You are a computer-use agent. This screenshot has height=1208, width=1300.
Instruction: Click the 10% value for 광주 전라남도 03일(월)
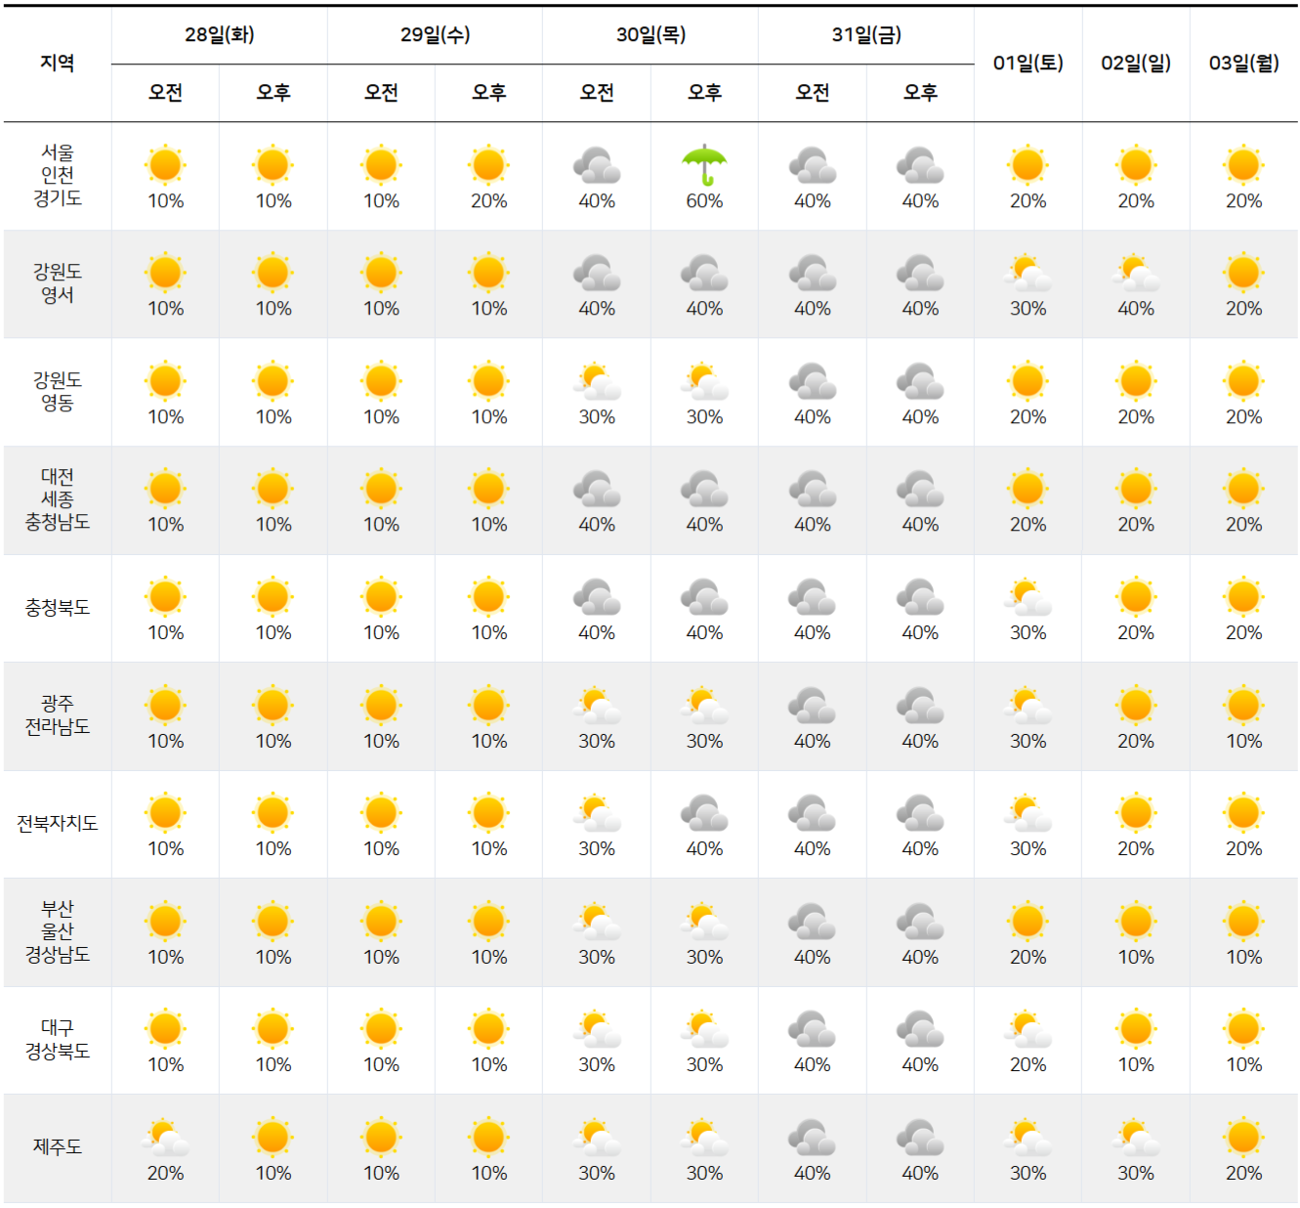point(1243,741)
